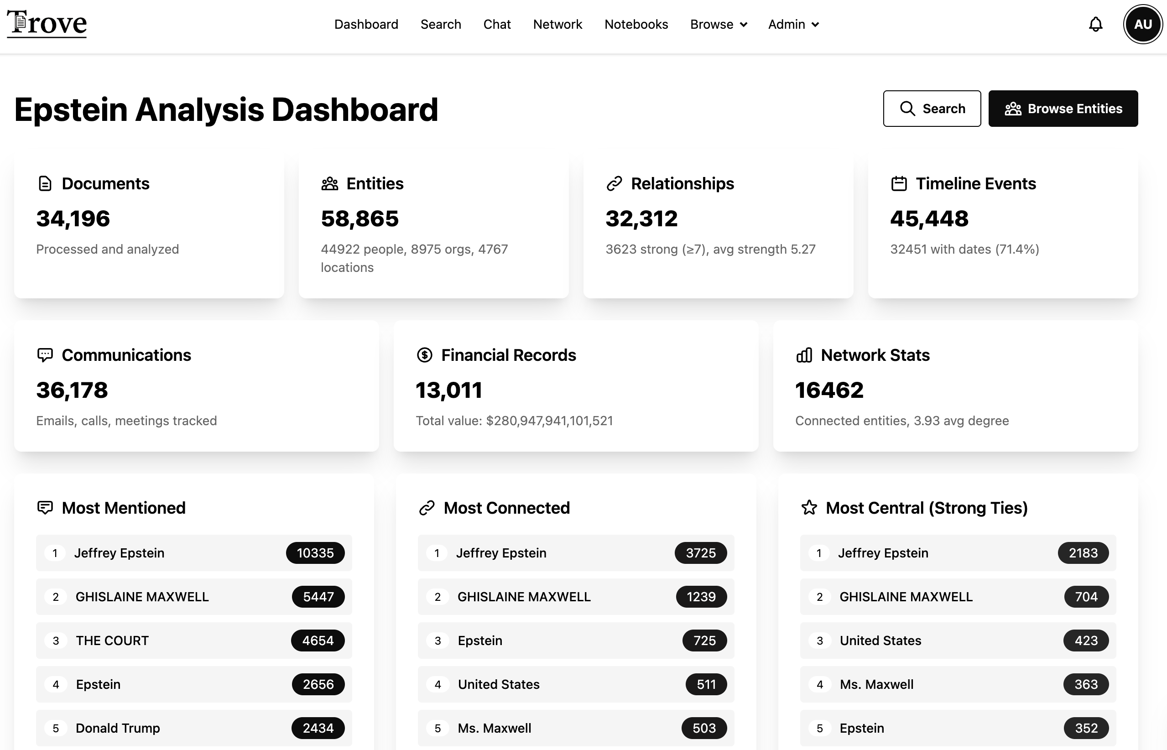This screenshot has height=750, width=1167.
Task: Select Jeffrey Epstein in Most Mentioned list
Action: coord(194,553)
